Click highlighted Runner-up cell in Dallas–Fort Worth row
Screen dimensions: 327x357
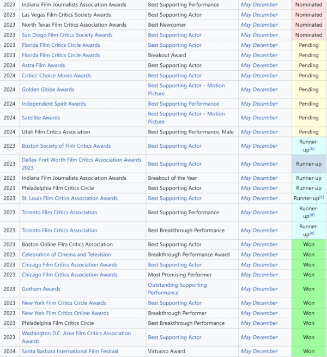tap(309, 164)
